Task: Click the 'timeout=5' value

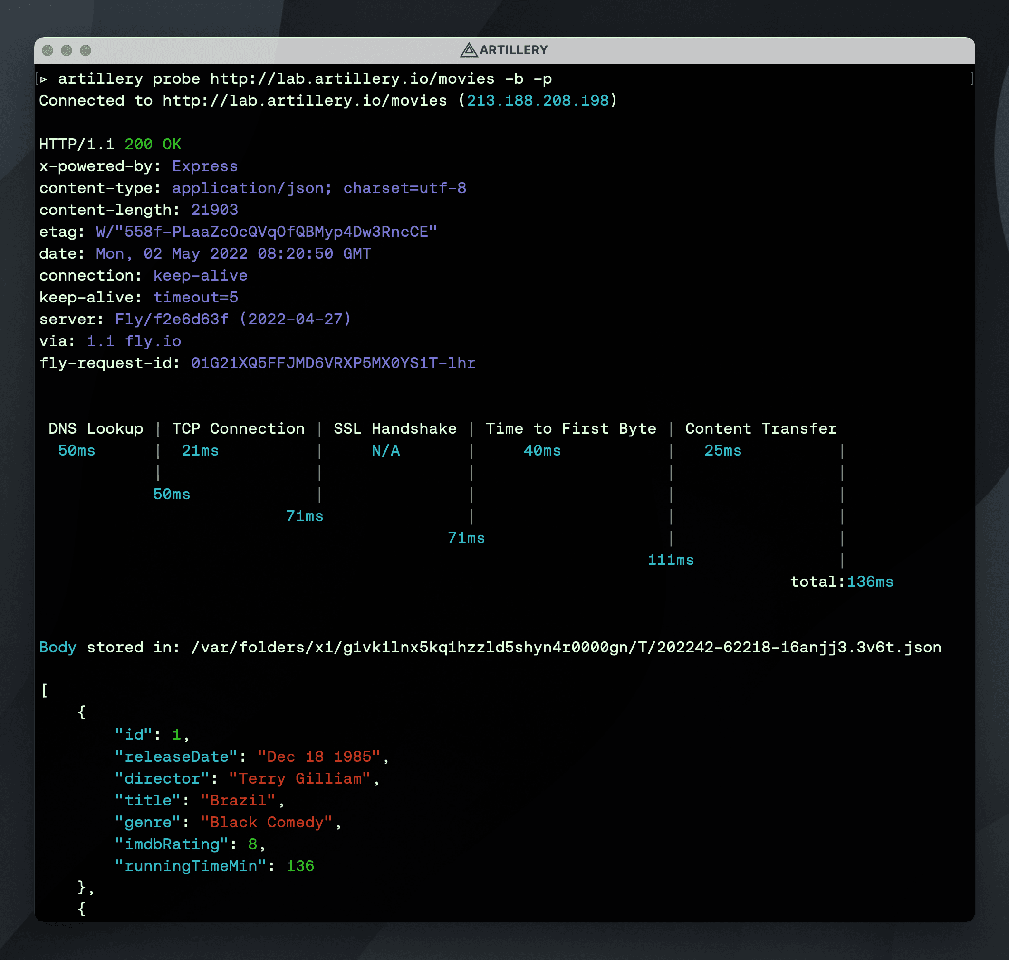Action: 196,298
